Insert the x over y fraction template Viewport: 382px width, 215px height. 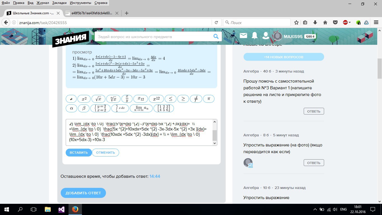tap(127, 99)
